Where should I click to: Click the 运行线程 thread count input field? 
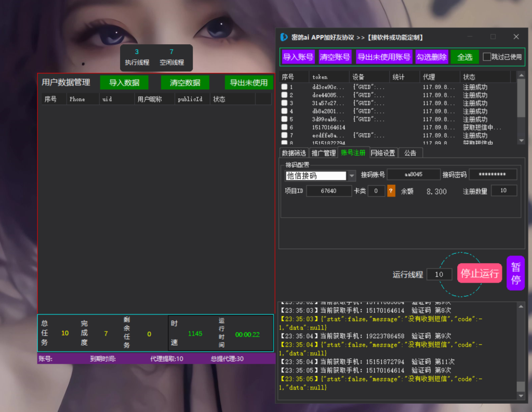point(439,274)
